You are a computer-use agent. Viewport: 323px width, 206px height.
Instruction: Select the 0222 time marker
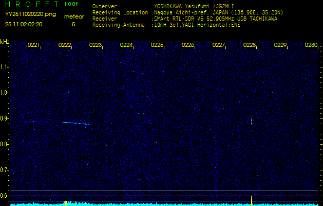[65, 45]
